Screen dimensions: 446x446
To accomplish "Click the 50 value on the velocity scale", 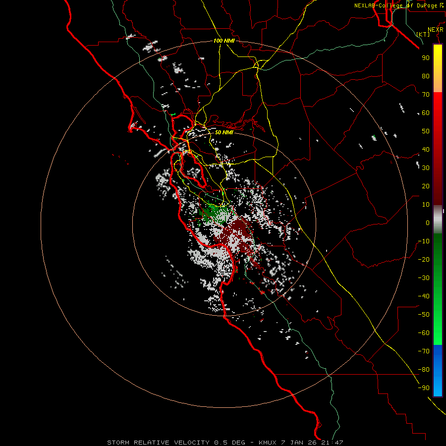I will point(426,131).
